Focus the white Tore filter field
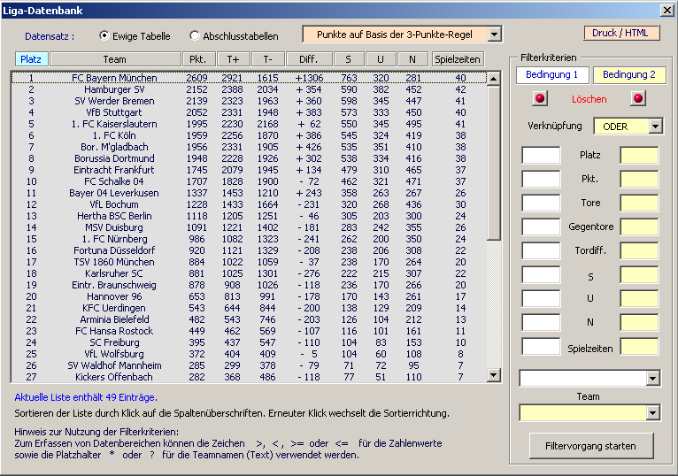678x476 pixels. (541, 203)
